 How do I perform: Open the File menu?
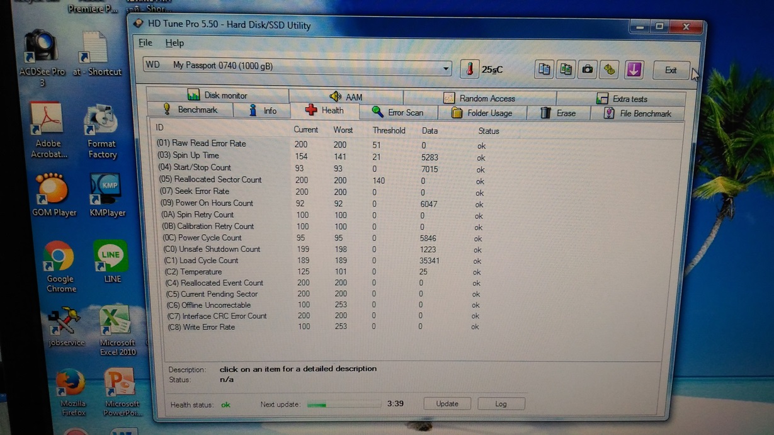pyautogui.click(x=145, y=43)
